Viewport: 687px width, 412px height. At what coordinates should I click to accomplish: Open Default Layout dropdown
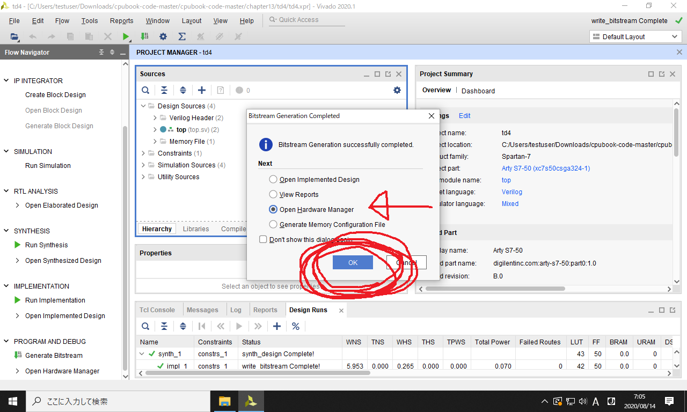pos(635,36)
